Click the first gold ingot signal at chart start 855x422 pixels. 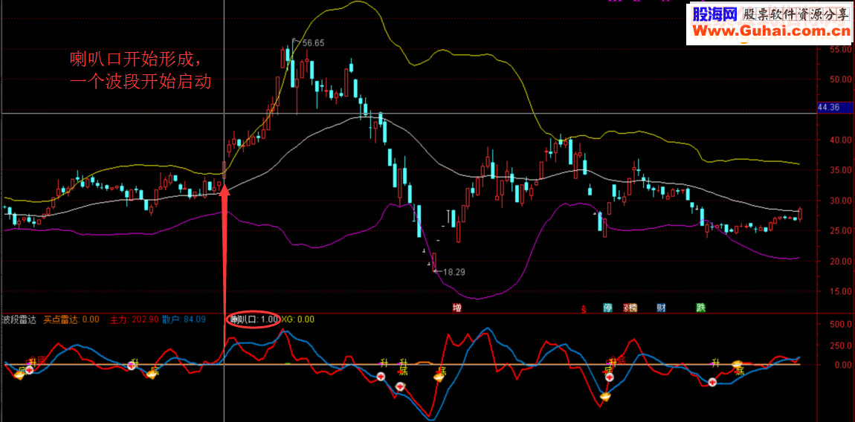pyautogui.click(x=19, y=374)
